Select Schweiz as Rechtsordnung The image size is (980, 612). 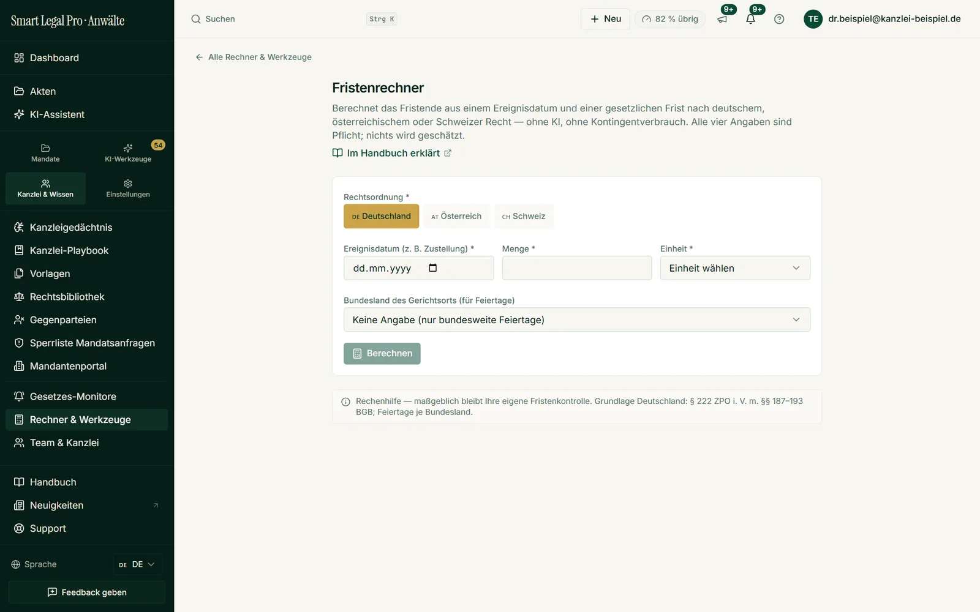(524, 217)
